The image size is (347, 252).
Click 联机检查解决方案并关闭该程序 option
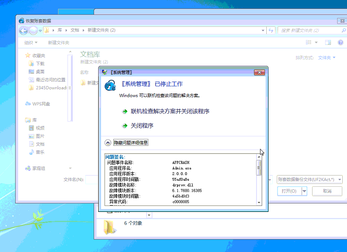tap(170, 111)
